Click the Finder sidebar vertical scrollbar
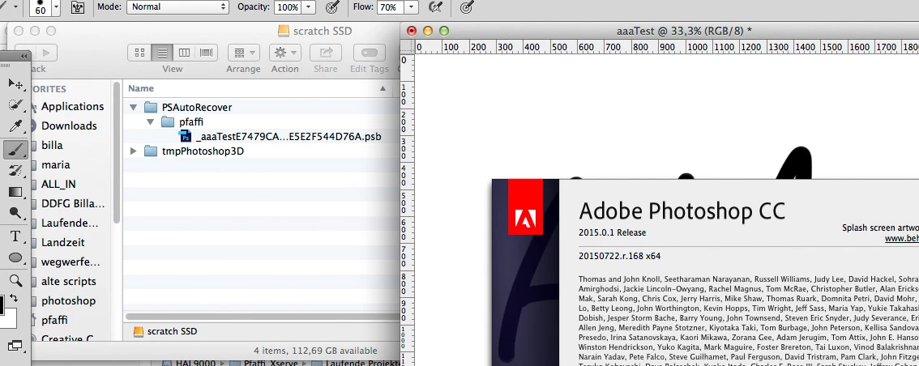The height and width of the screenshot is (366, 919). [117, 154]
